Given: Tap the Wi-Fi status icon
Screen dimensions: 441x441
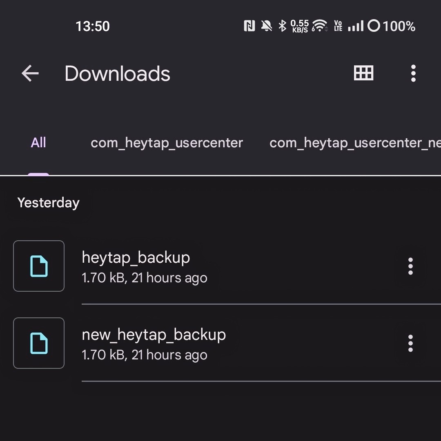Looking at the screenshot, I should (x=319, y=26).
